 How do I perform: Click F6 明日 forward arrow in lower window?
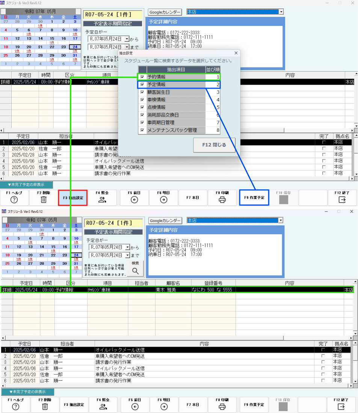(164, 407)
